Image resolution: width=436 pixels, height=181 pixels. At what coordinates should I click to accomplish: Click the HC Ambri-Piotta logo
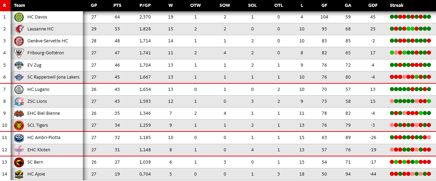[x=18, y=138]
